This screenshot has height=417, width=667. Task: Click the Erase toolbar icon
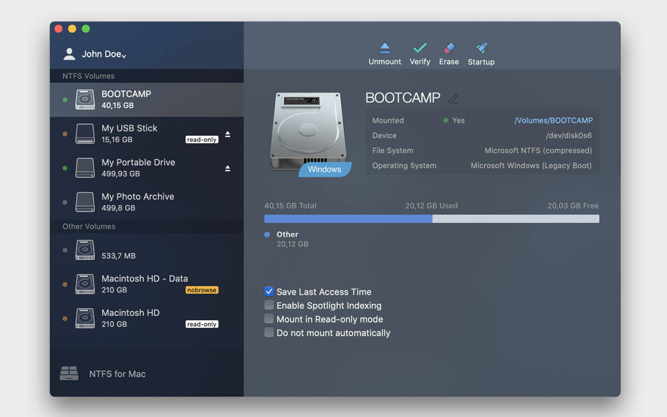449,48
